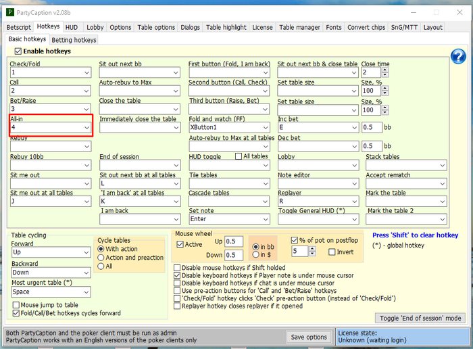The width and height of the screenshot is (473, 349).
Task: Enable Use pre-action buttons for Call option
Action: pos(177,291)
